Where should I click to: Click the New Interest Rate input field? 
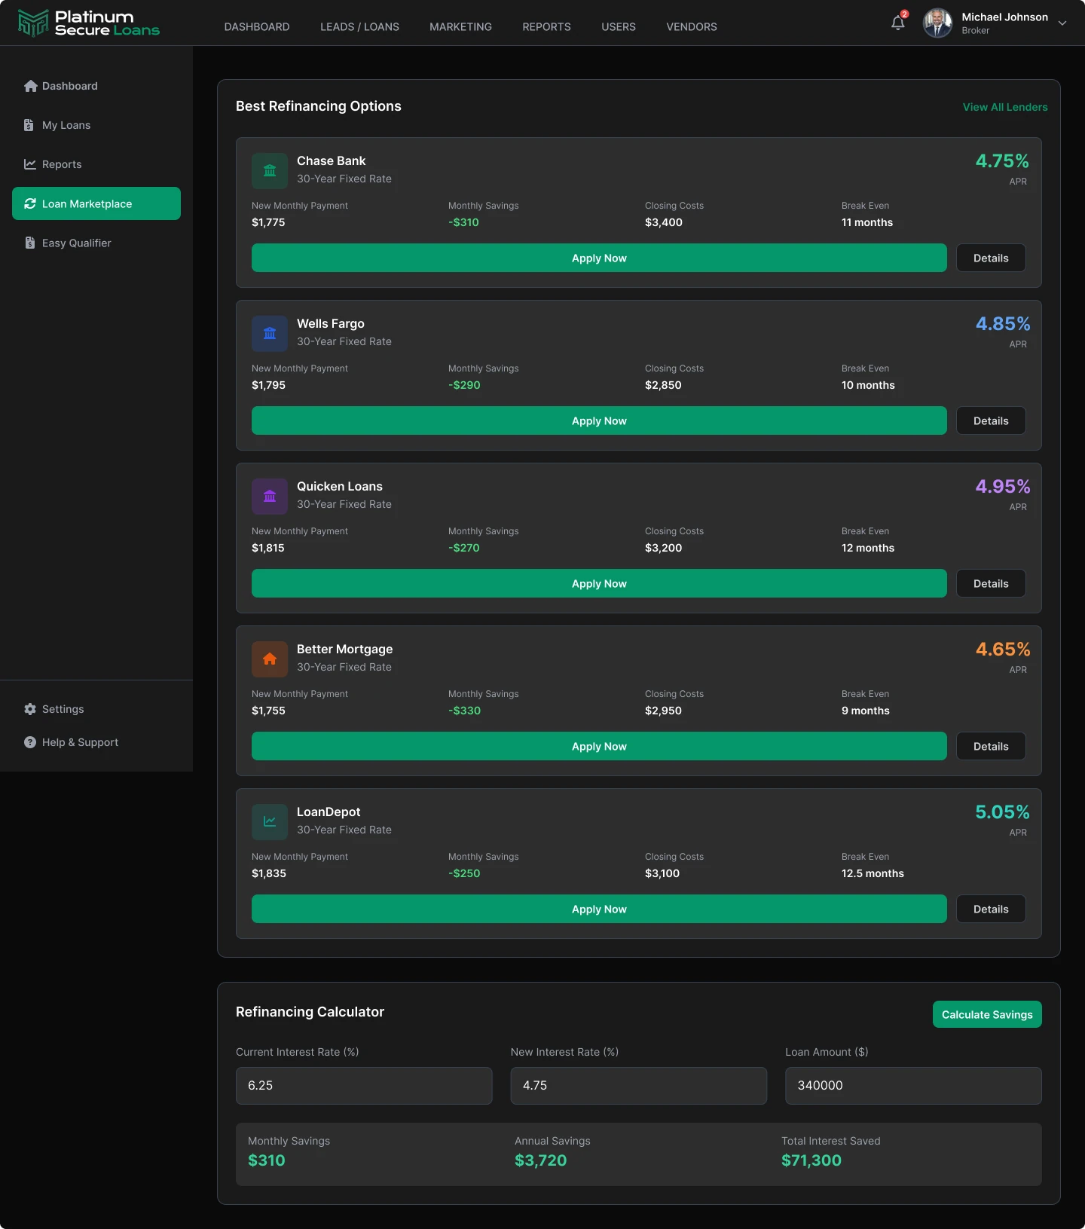coord(639,1086)
